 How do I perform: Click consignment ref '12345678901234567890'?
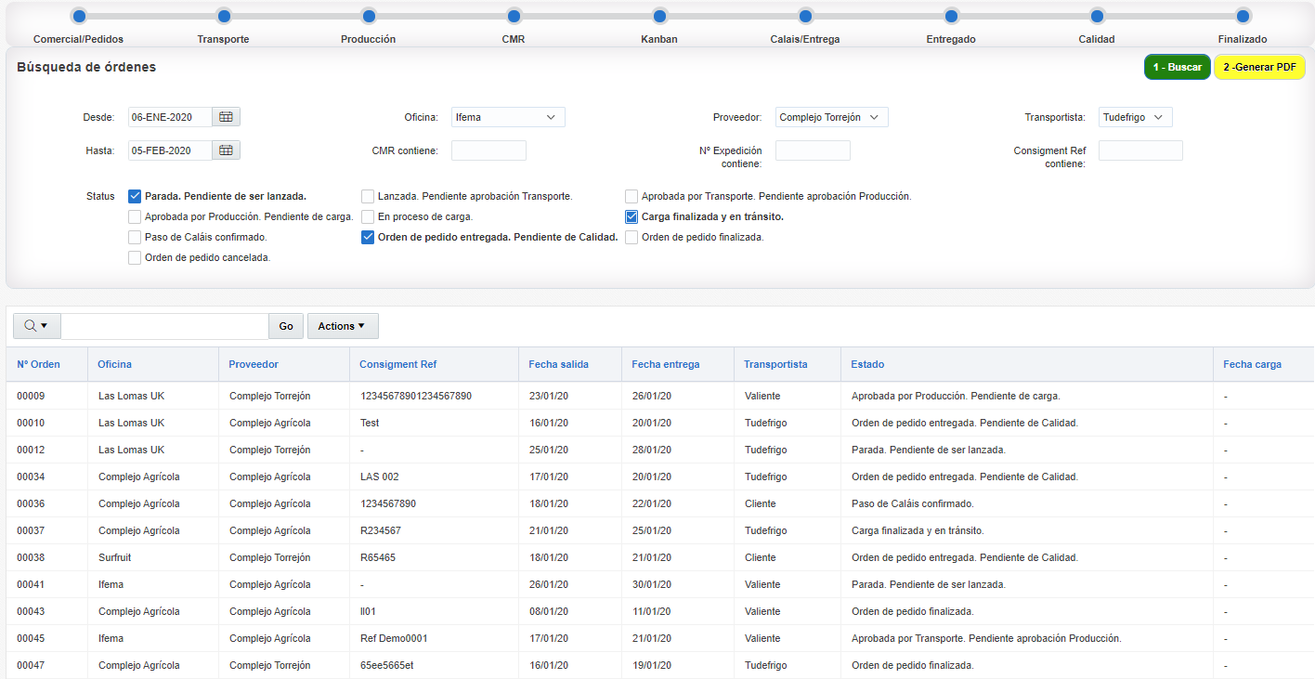[x=416, y=396]
